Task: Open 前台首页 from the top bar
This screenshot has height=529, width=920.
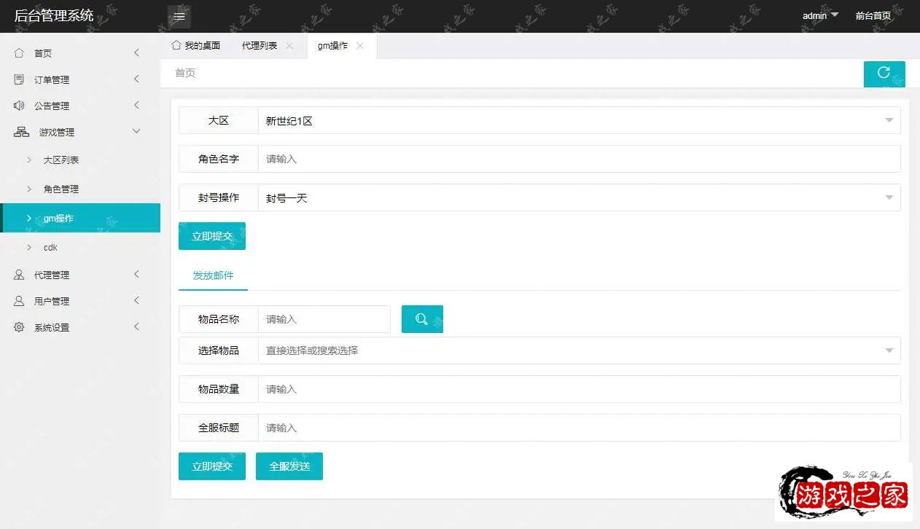Action: tap(873, 15)
